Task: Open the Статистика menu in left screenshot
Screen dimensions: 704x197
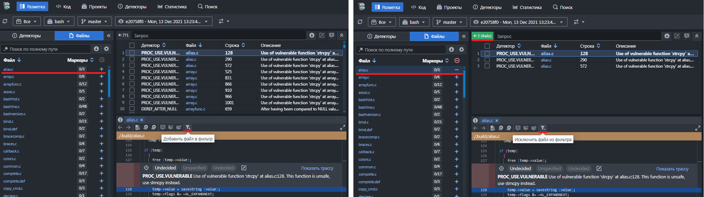Action: (x=172, y=7)
